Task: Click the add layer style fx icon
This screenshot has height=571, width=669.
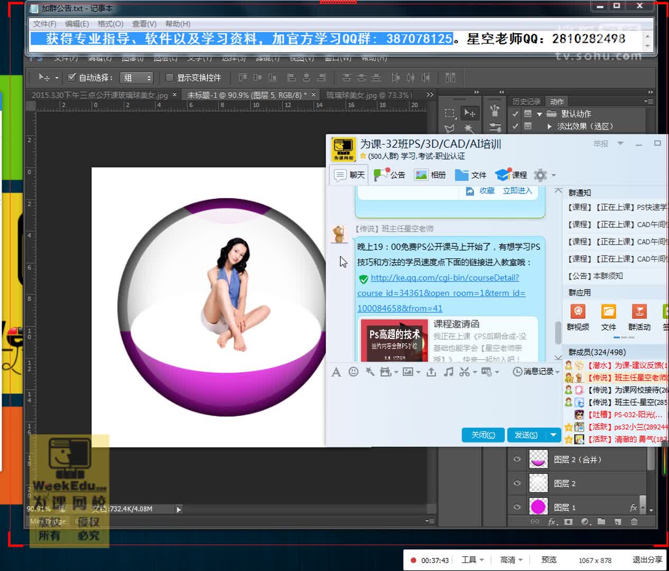Action: point(553,522)
